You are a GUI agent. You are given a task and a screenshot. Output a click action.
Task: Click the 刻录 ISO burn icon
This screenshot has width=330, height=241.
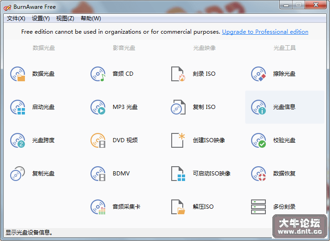click(x=178, y=74)
